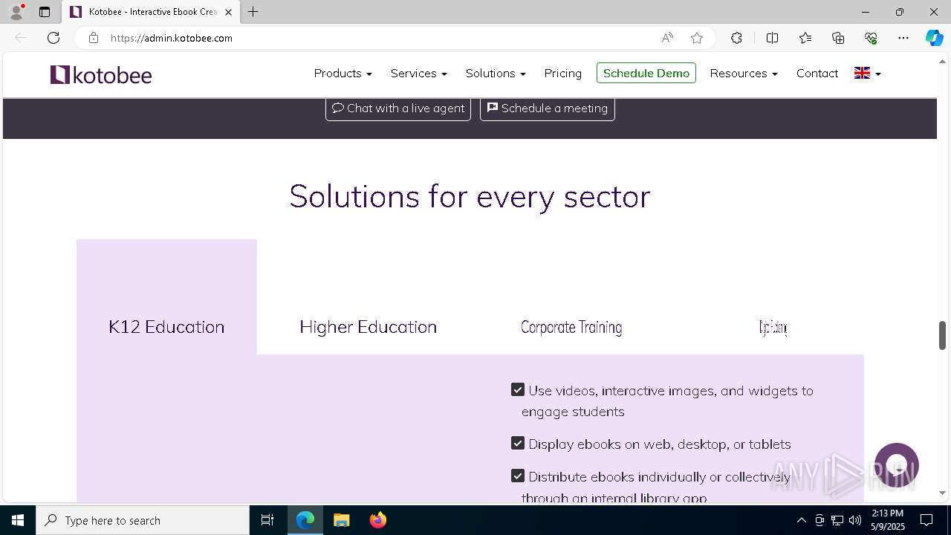Open the Extensions icon
The height and width of the screenshot is (535, 951).
(x=736, y=38)
